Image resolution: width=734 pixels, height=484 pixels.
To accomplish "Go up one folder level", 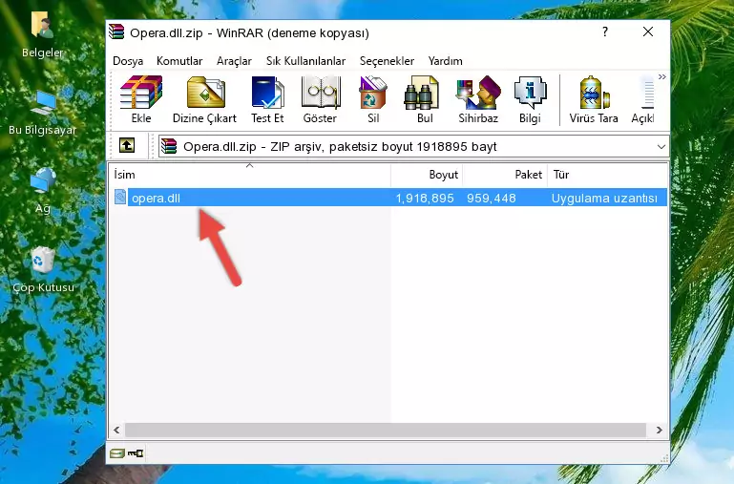I will point(127,145).
